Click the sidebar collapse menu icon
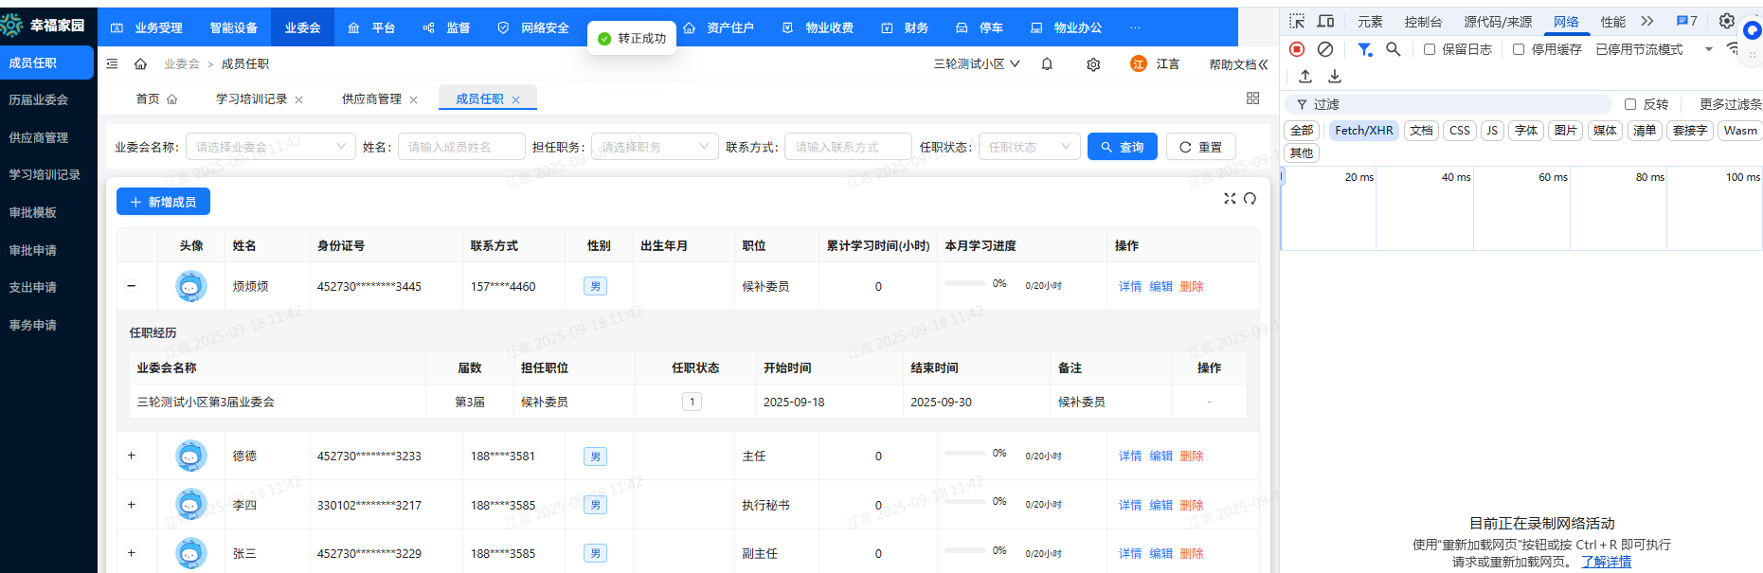This screenshot has width=1763, height=573. [x=112, y=64]
